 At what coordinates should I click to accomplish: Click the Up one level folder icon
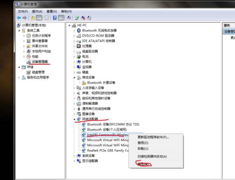click(x=33, y=18)
